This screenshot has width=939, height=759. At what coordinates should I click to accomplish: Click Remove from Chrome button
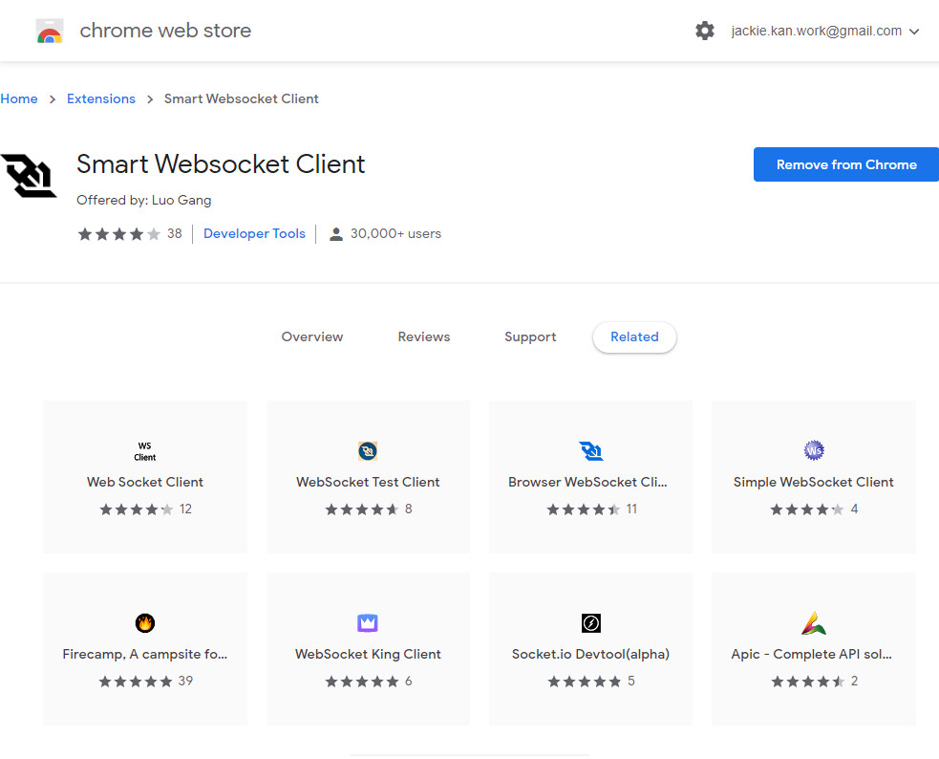845,164
